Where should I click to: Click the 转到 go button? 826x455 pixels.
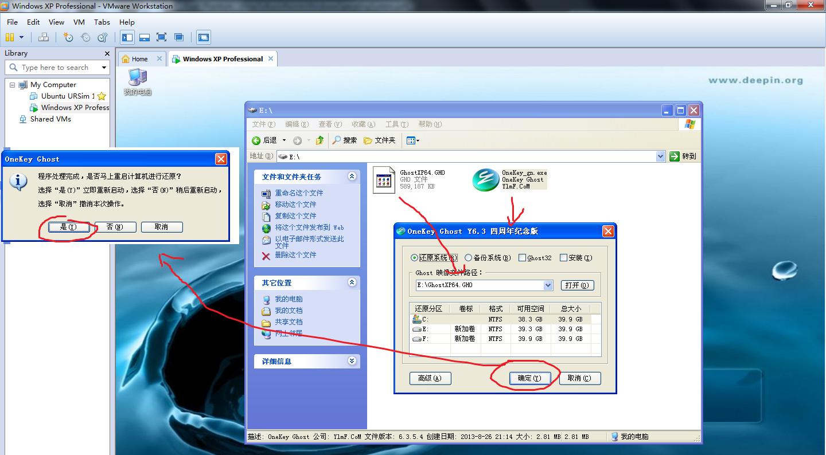click(683, 156)
